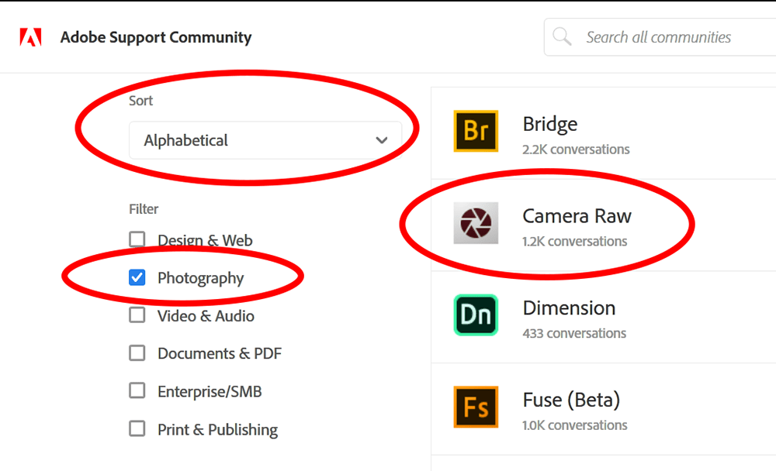Uncheck the Photography filter
Screen dimensions: 776x471
pyautogui.click(x=137, y=277)
